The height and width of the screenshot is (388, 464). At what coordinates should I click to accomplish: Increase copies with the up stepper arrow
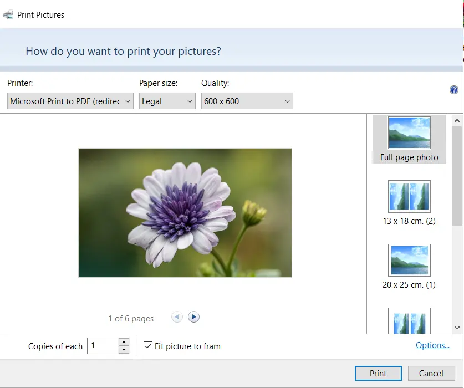tap(123, 342)
